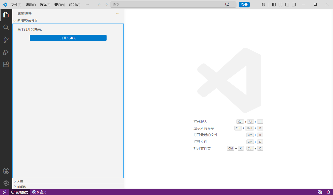Maximize the VS Code window
The height and width of the screenshot is (195, 333).
(315, 4)
